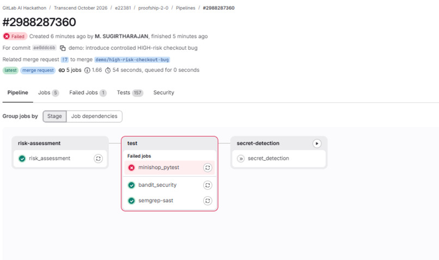Viewport: 439px width, 260px height.
Task: Click the 'secret-detection' stage title
Action: [x=258, y=143]
